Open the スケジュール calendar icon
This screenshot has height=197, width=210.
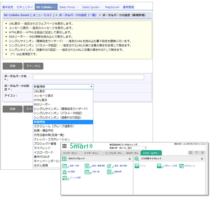point(181,166)
